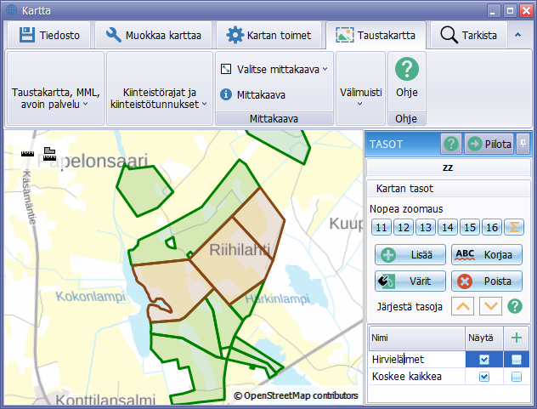
Task: Click the Korjaa rename layer button
Action: [x=487, y=255]
